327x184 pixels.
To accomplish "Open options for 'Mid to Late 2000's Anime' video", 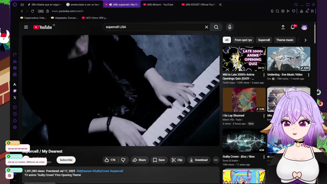I will tap(264, 75).
